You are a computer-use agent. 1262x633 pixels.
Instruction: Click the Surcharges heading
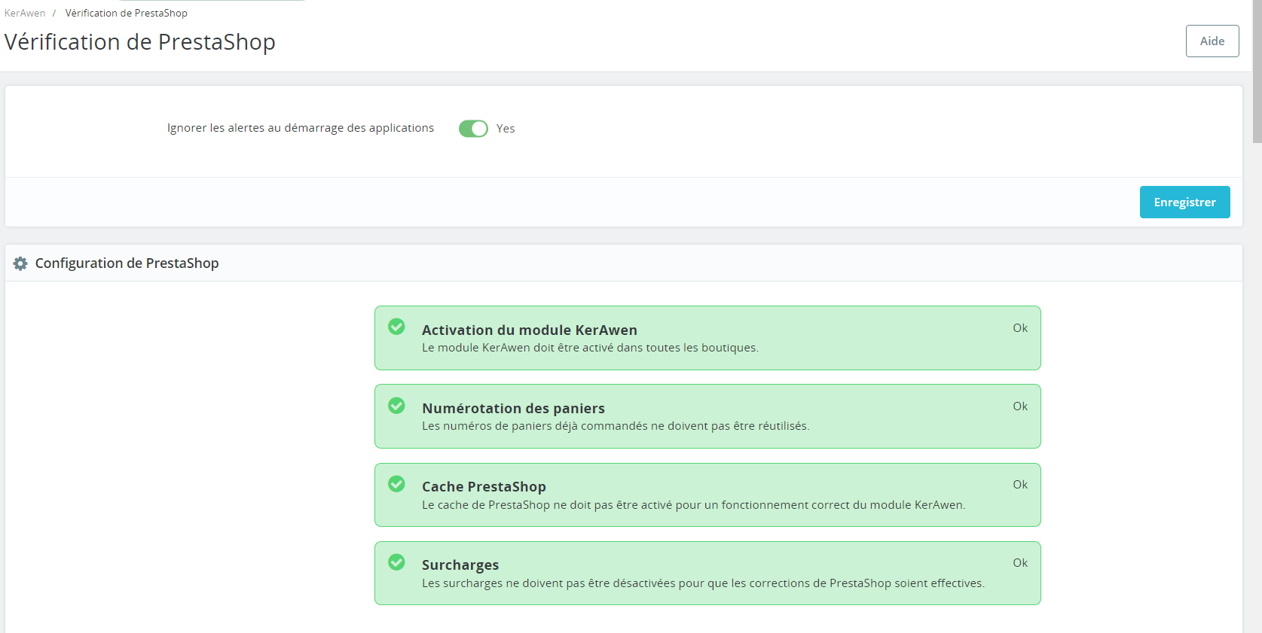tap(460, 565)
